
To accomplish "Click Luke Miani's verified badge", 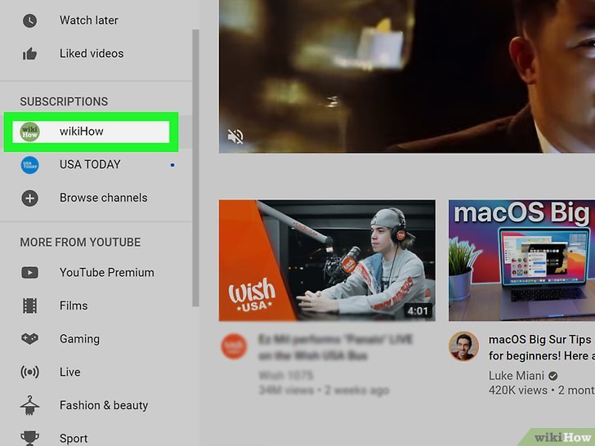I will 553,376.
